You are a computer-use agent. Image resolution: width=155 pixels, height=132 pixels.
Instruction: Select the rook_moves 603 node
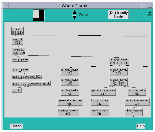point(100,112)
